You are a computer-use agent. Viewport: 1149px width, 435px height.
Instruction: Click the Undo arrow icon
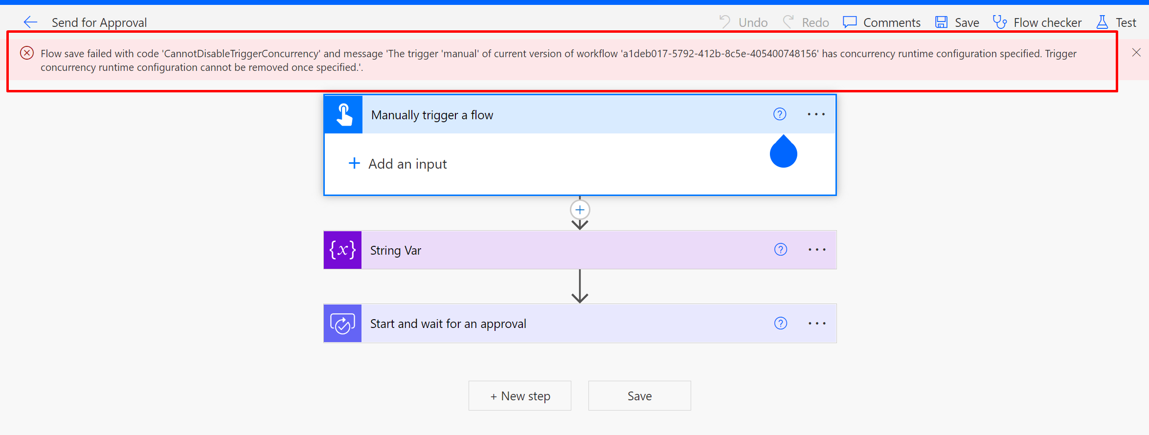726,22
